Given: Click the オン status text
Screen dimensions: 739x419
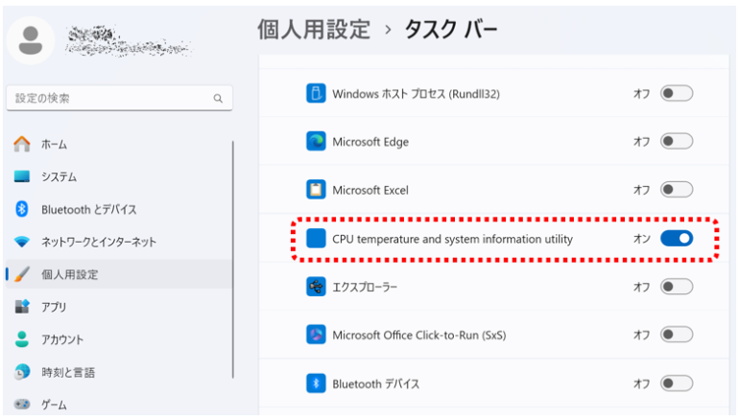Looking at the screenshot, I should 641,239.
